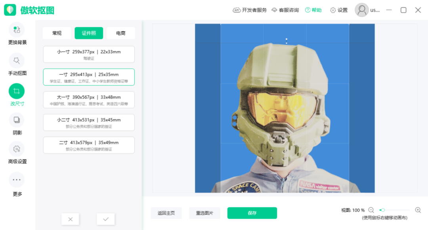Click the us... username text
The image size is (428, 230).
375,10
